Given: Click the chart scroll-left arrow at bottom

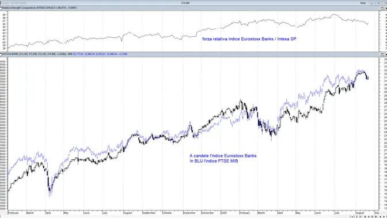Looking at the screenshot, I should (x=380, y=217).
